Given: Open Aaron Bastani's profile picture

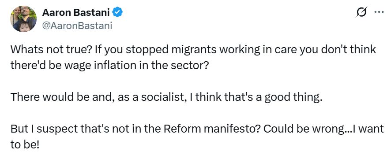Looking at the screenshot, I should 23,19.
